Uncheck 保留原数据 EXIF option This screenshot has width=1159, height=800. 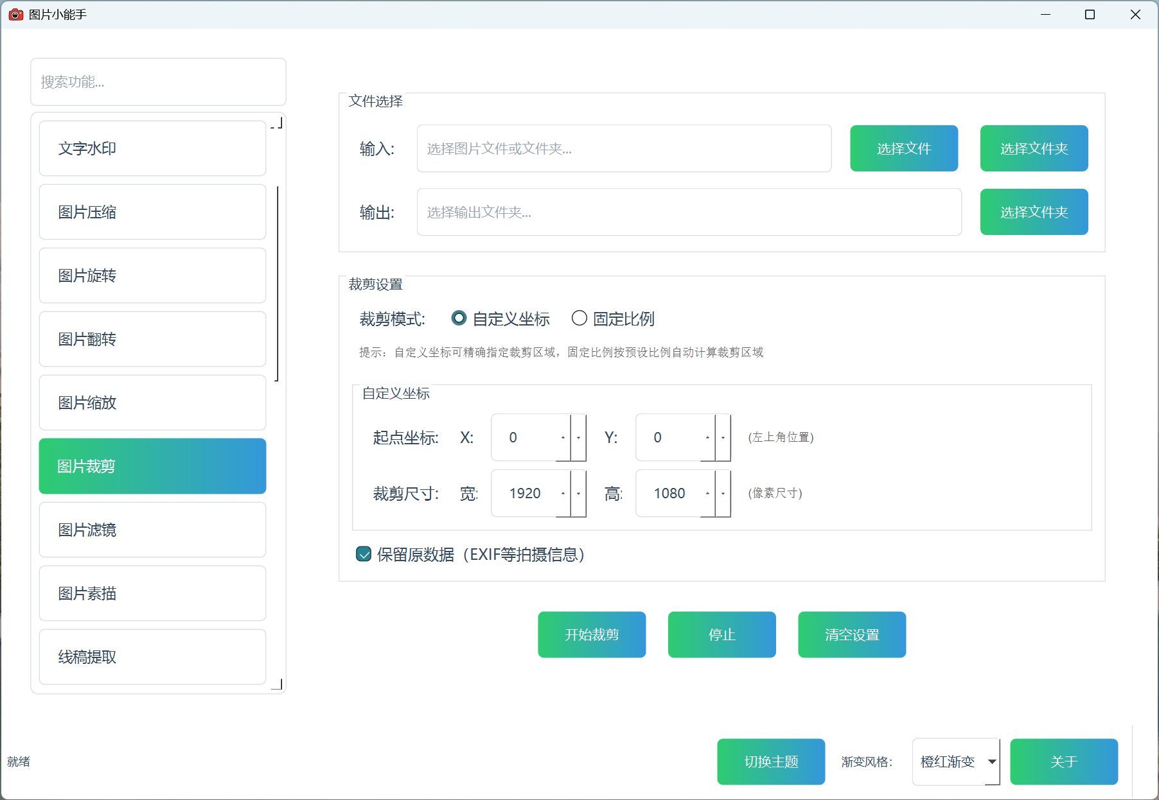click(x=363, y=554)
